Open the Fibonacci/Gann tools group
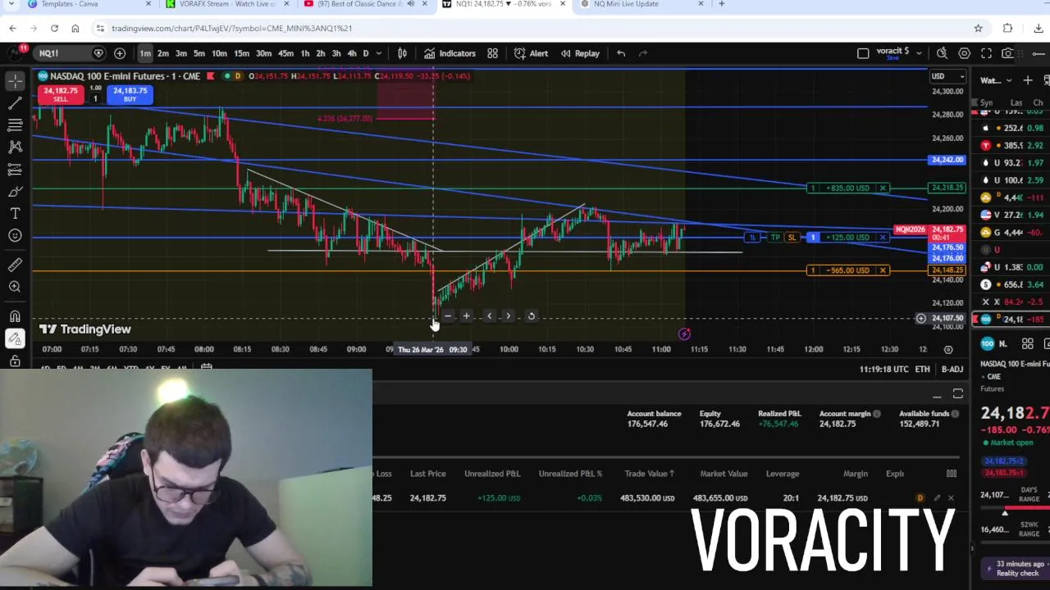The image size is (1050, 590). pos(15,125)
